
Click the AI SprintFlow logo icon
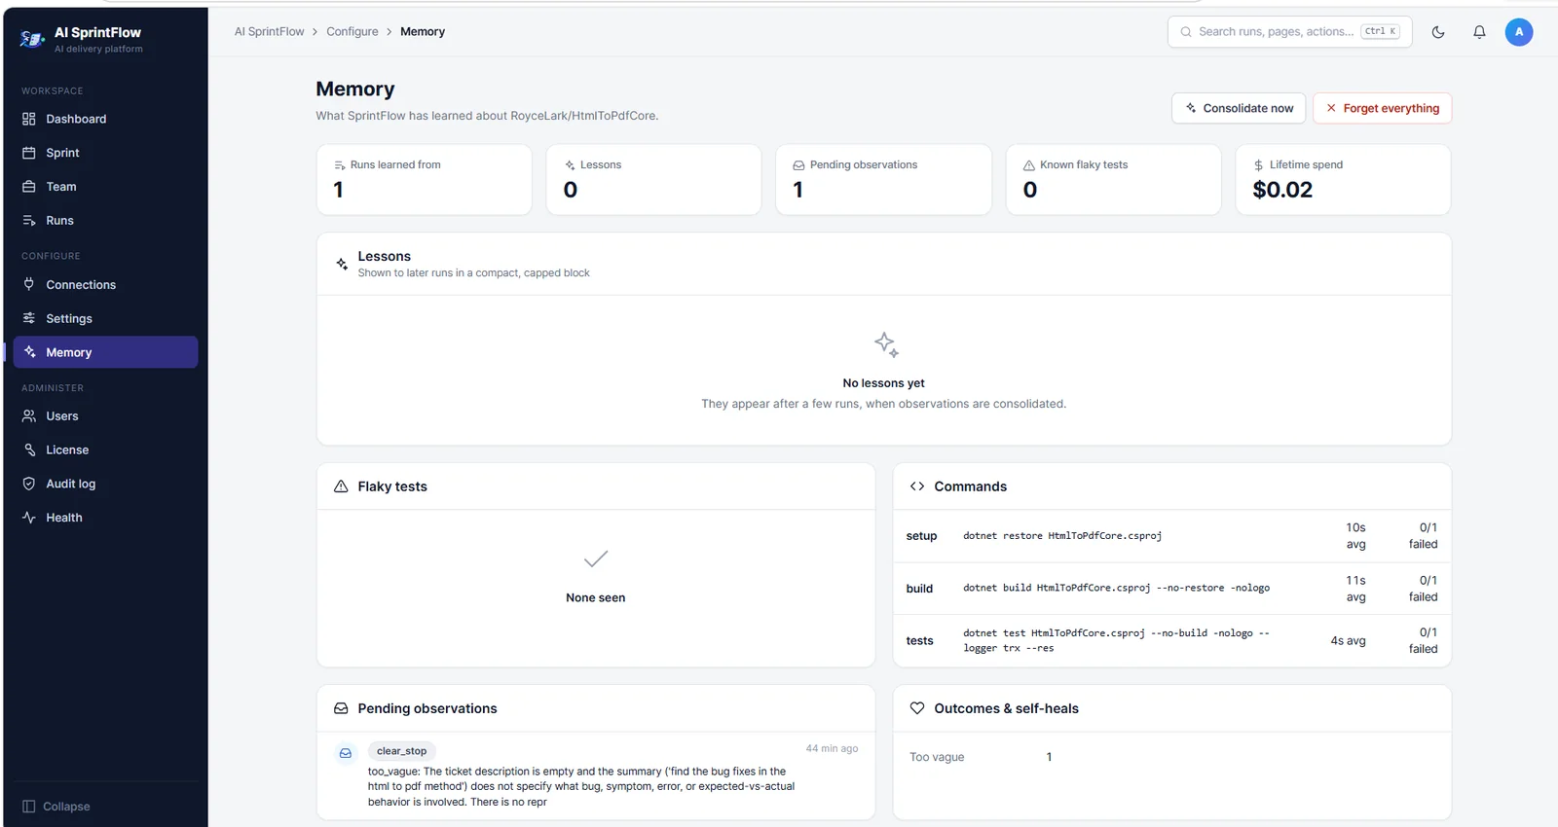[32, 39]
